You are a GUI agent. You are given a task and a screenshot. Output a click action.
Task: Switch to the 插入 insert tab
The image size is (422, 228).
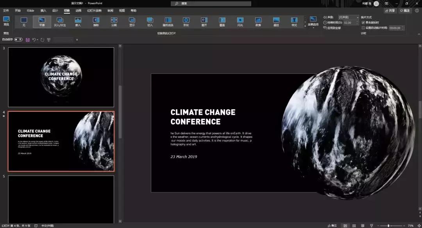[43, 11]
